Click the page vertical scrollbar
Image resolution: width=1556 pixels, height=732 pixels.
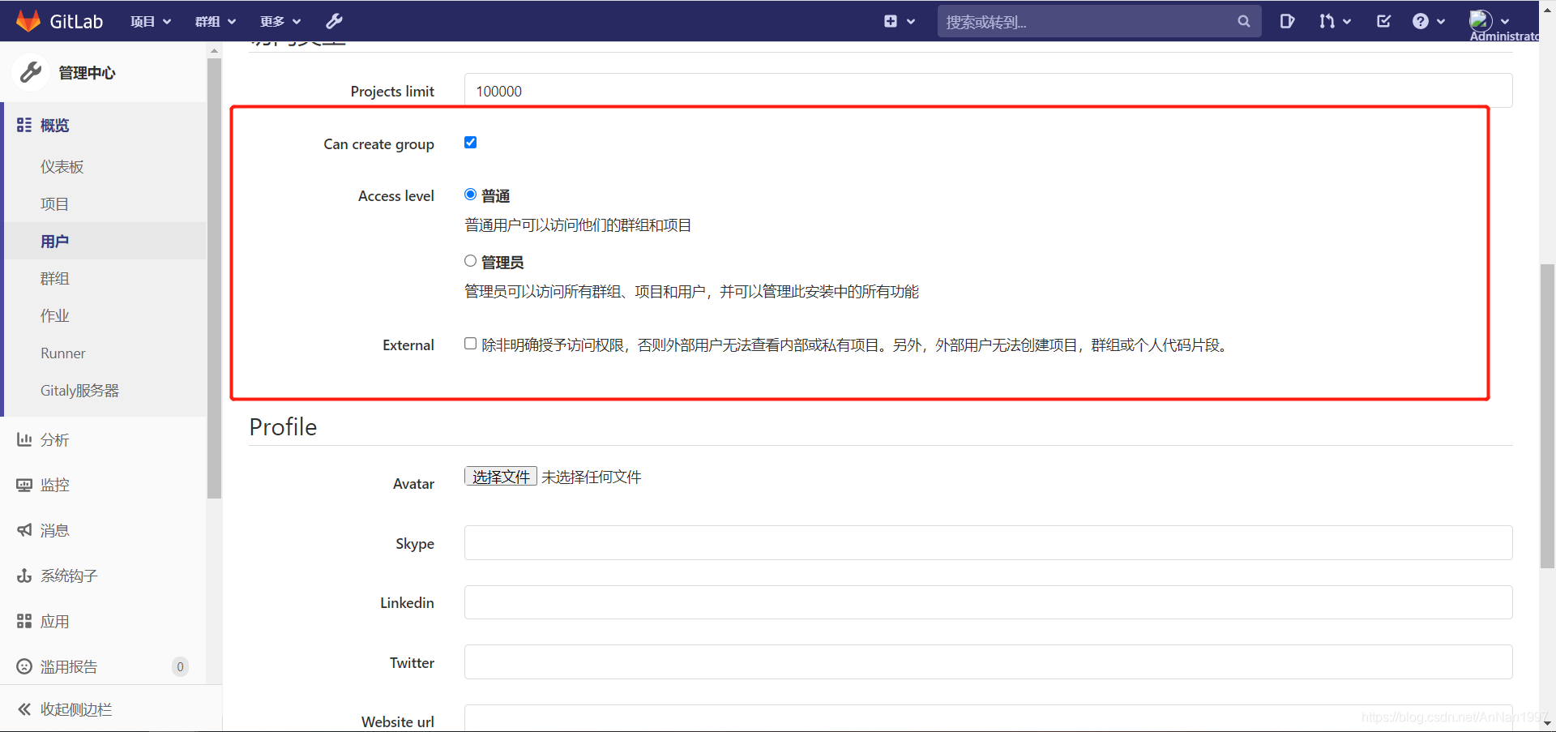[1547, 415]
